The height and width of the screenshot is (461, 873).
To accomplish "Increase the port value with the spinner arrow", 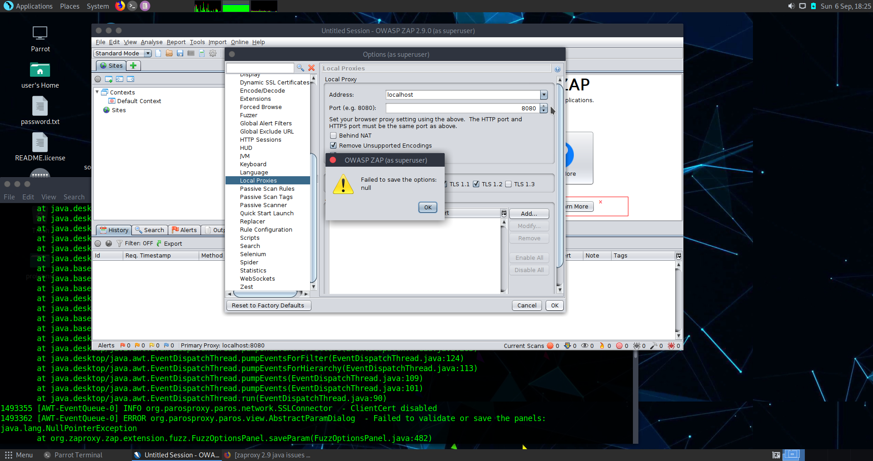I will pyautogui.click(x=543, y=106).
